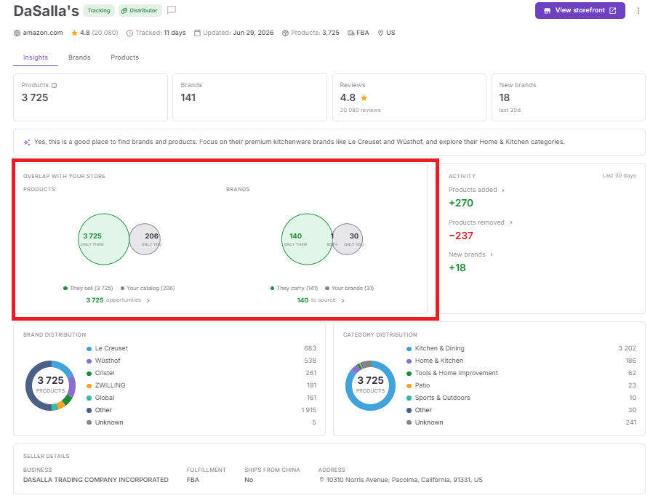Click the FBA truck icon

coord(351,33)
